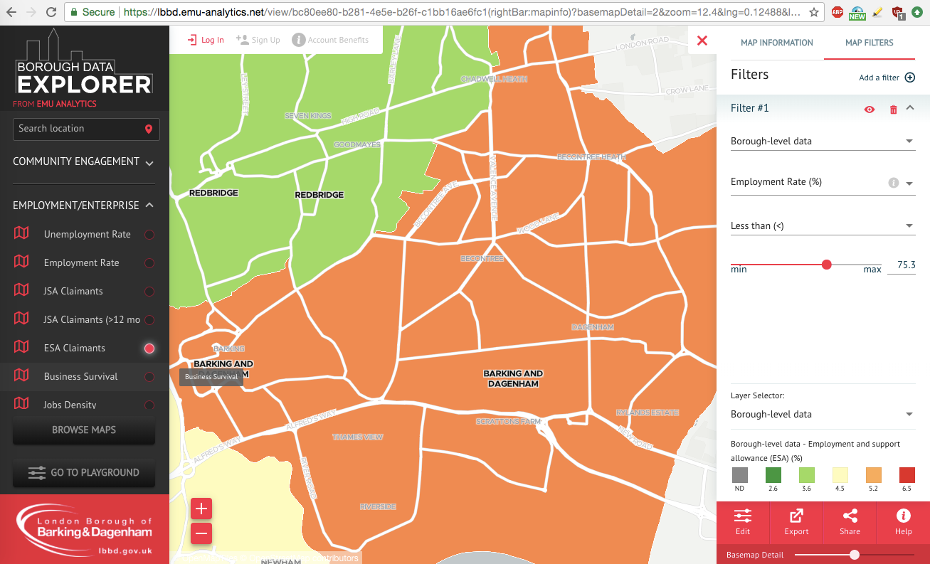The width and height of the screenshot is (930, 564).
Task: Switch to the Map Information tab
Action: coord(776,43)
